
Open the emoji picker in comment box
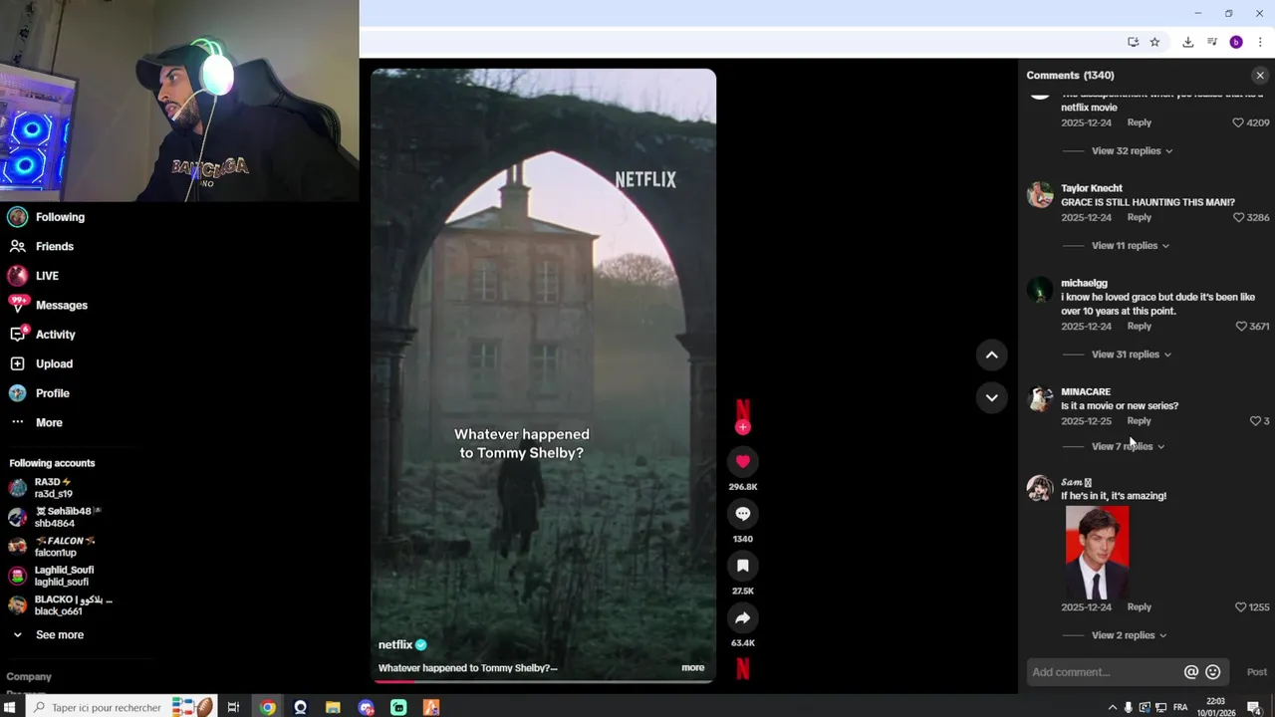[x=1212, y=672]
